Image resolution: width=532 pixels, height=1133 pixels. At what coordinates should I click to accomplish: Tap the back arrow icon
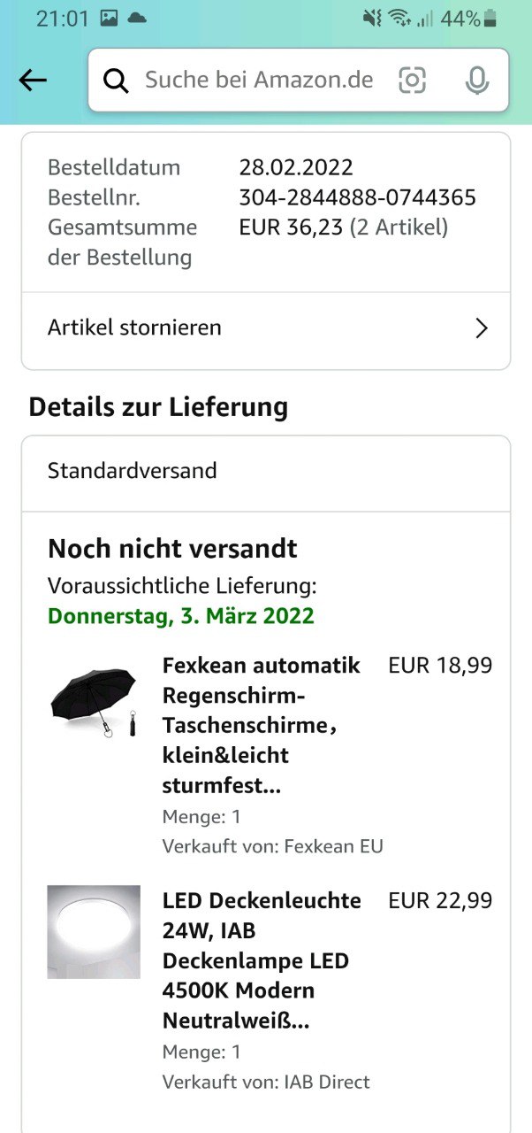tap(33, 81)
